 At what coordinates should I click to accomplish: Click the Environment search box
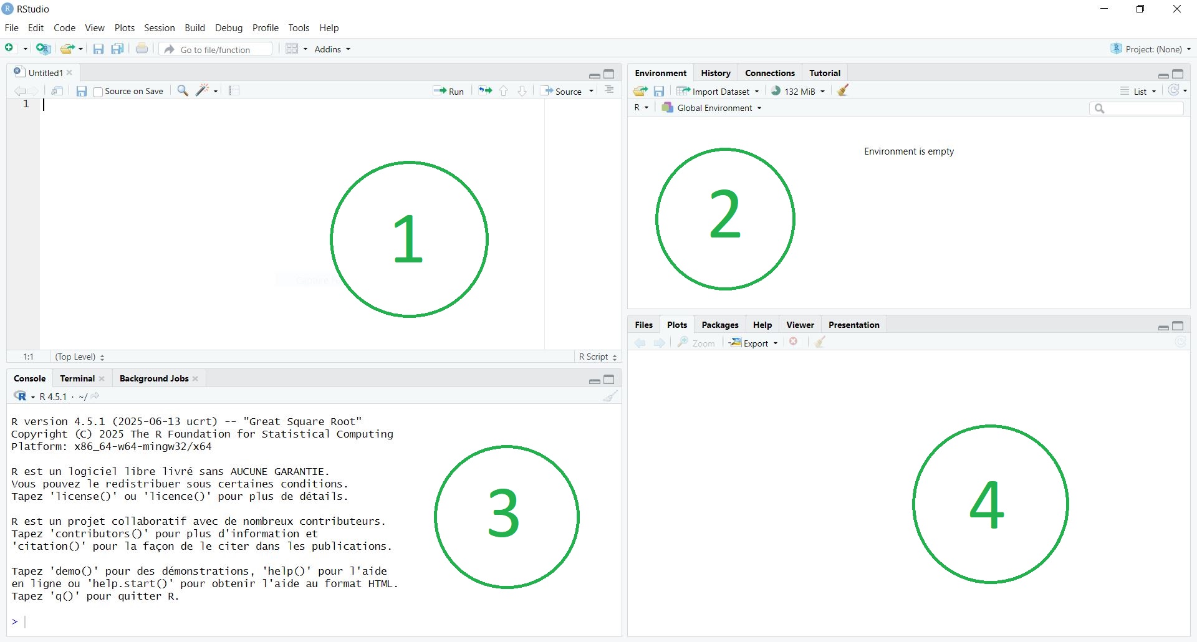[x=1137, y=108]
